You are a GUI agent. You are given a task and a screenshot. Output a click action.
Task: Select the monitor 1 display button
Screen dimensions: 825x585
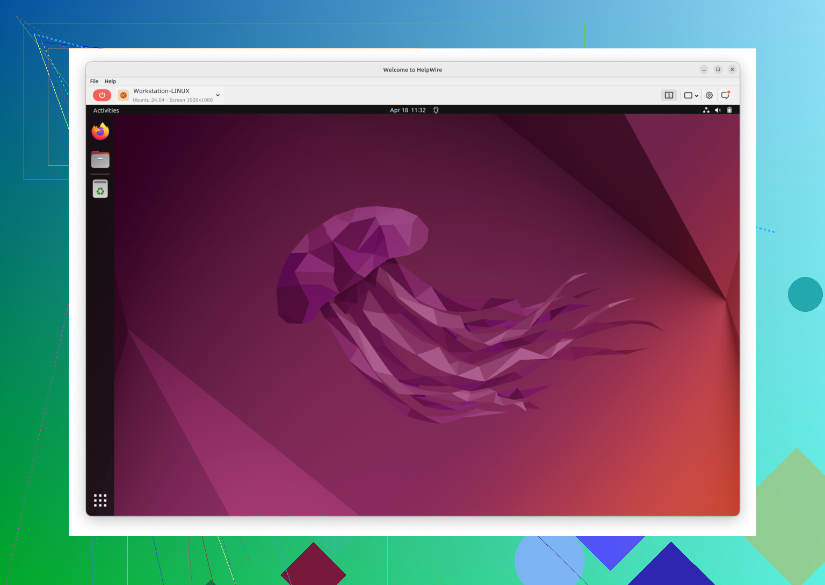[669, 95]
